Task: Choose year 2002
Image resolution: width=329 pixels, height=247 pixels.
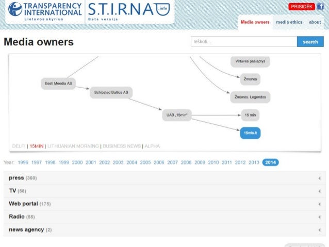Action: click(105, 162)
